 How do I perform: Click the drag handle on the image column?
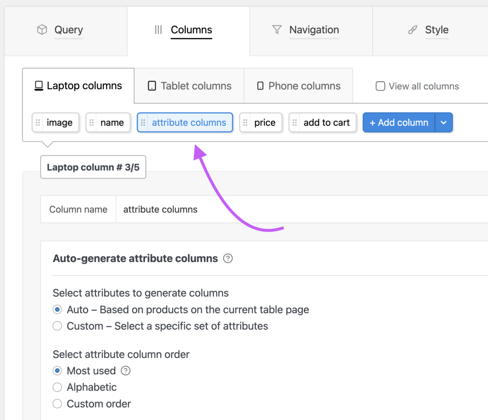[37, 122]
